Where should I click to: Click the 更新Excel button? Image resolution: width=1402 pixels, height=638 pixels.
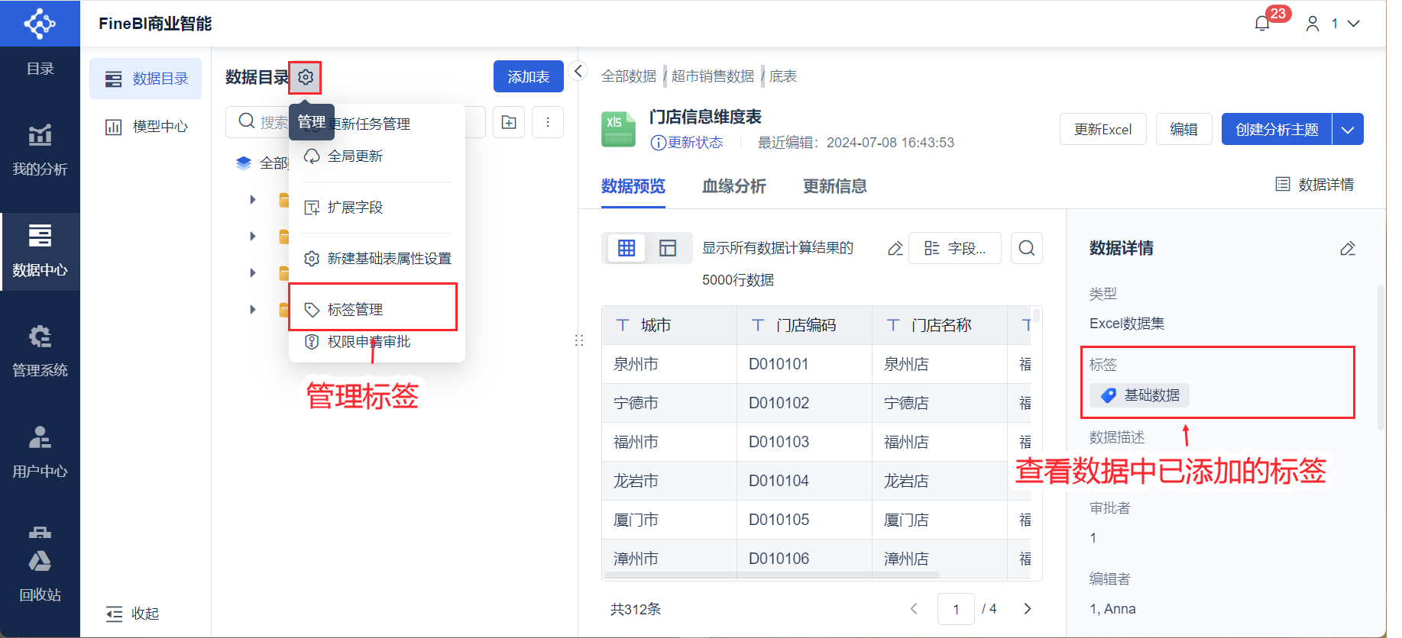click(1102, 129)
